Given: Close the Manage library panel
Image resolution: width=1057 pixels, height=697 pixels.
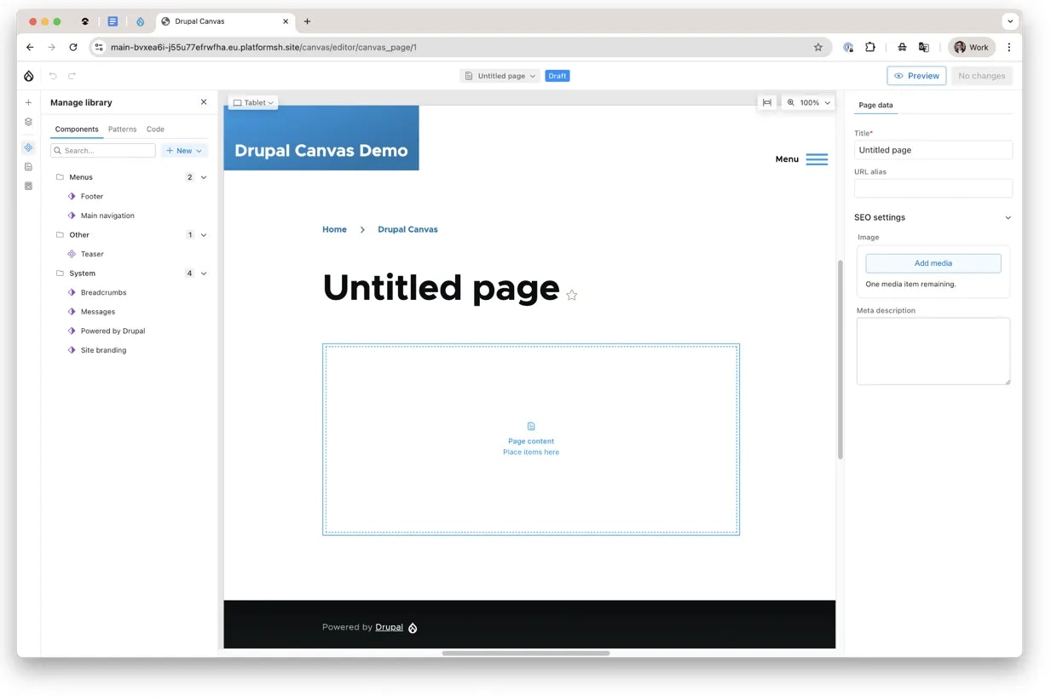Looking at the screenshot, I should [204, 102].
